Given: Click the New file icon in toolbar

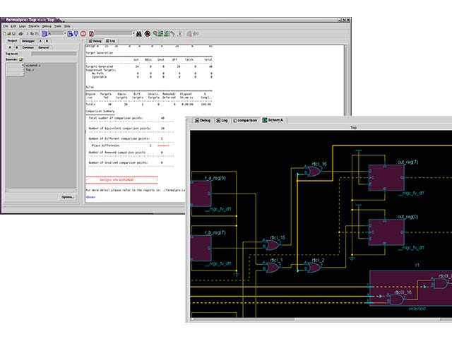Looking at the screenshot, I should click(5, 34).
